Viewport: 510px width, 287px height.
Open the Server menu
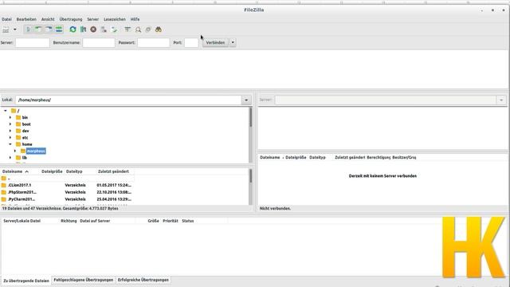[x=92, y=19]
